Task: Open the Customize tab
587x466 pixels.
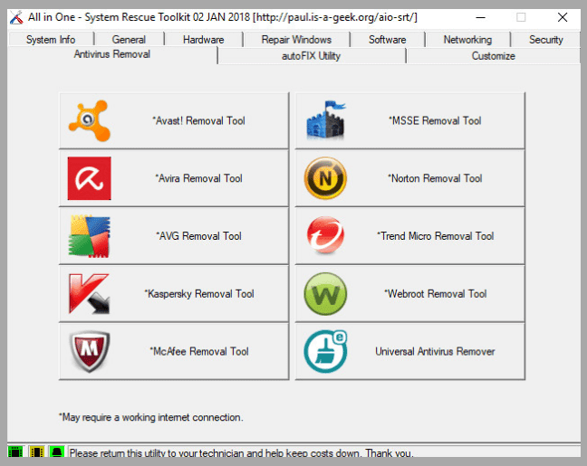Action: pos(493,56)
